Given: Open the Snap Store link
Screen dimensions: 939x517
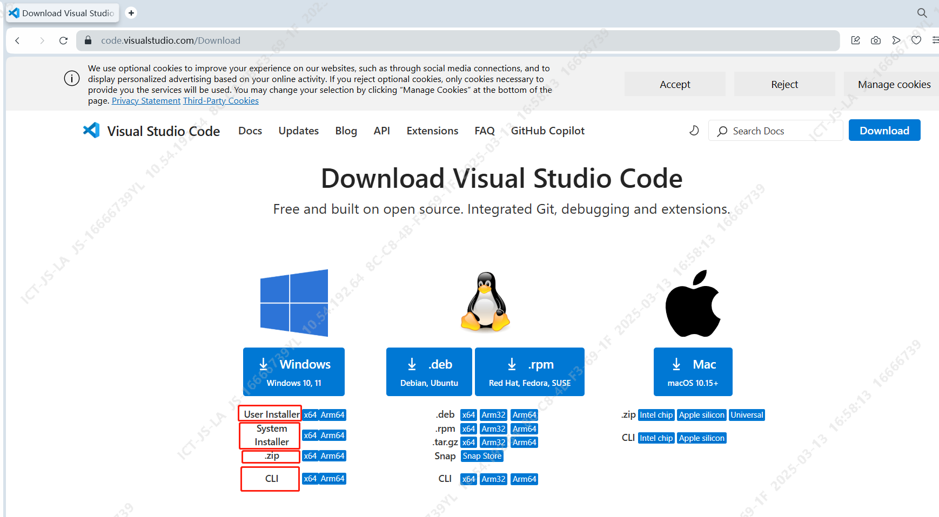Looking at the screenshot, I should (x=482, y=456).
